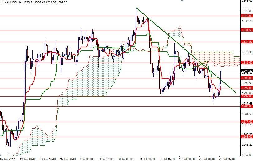This screenshot has height=161, width=253.
Task: Click the 18 Jul 08:00 time label
Action: click(187, 159)
